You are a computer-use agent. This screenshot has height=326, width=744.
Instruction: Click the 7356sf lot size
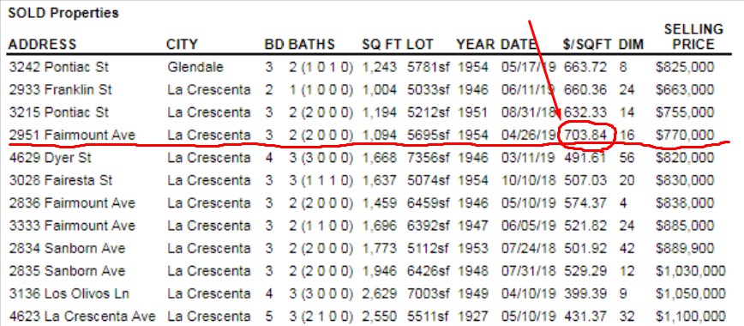(429, 158)
